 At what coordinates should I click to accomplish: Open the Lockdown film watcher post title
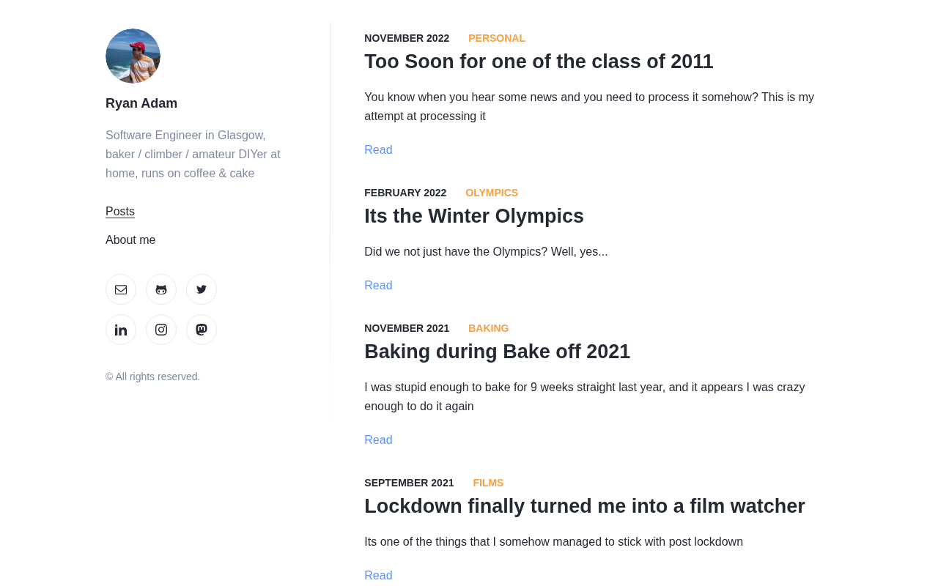584,506
